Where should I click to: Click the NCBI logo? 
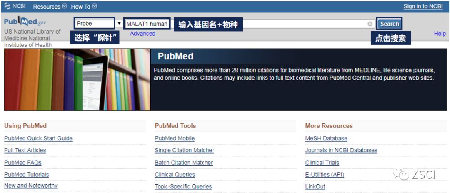pos(15,6)
